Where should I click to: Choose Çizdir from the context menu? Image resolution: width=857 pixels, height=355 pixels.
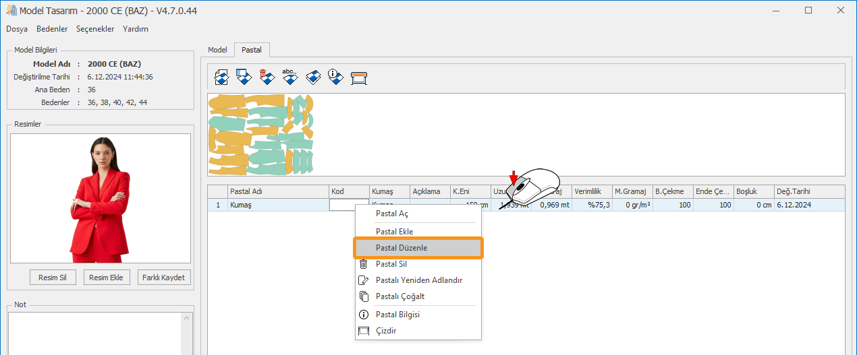385,331
